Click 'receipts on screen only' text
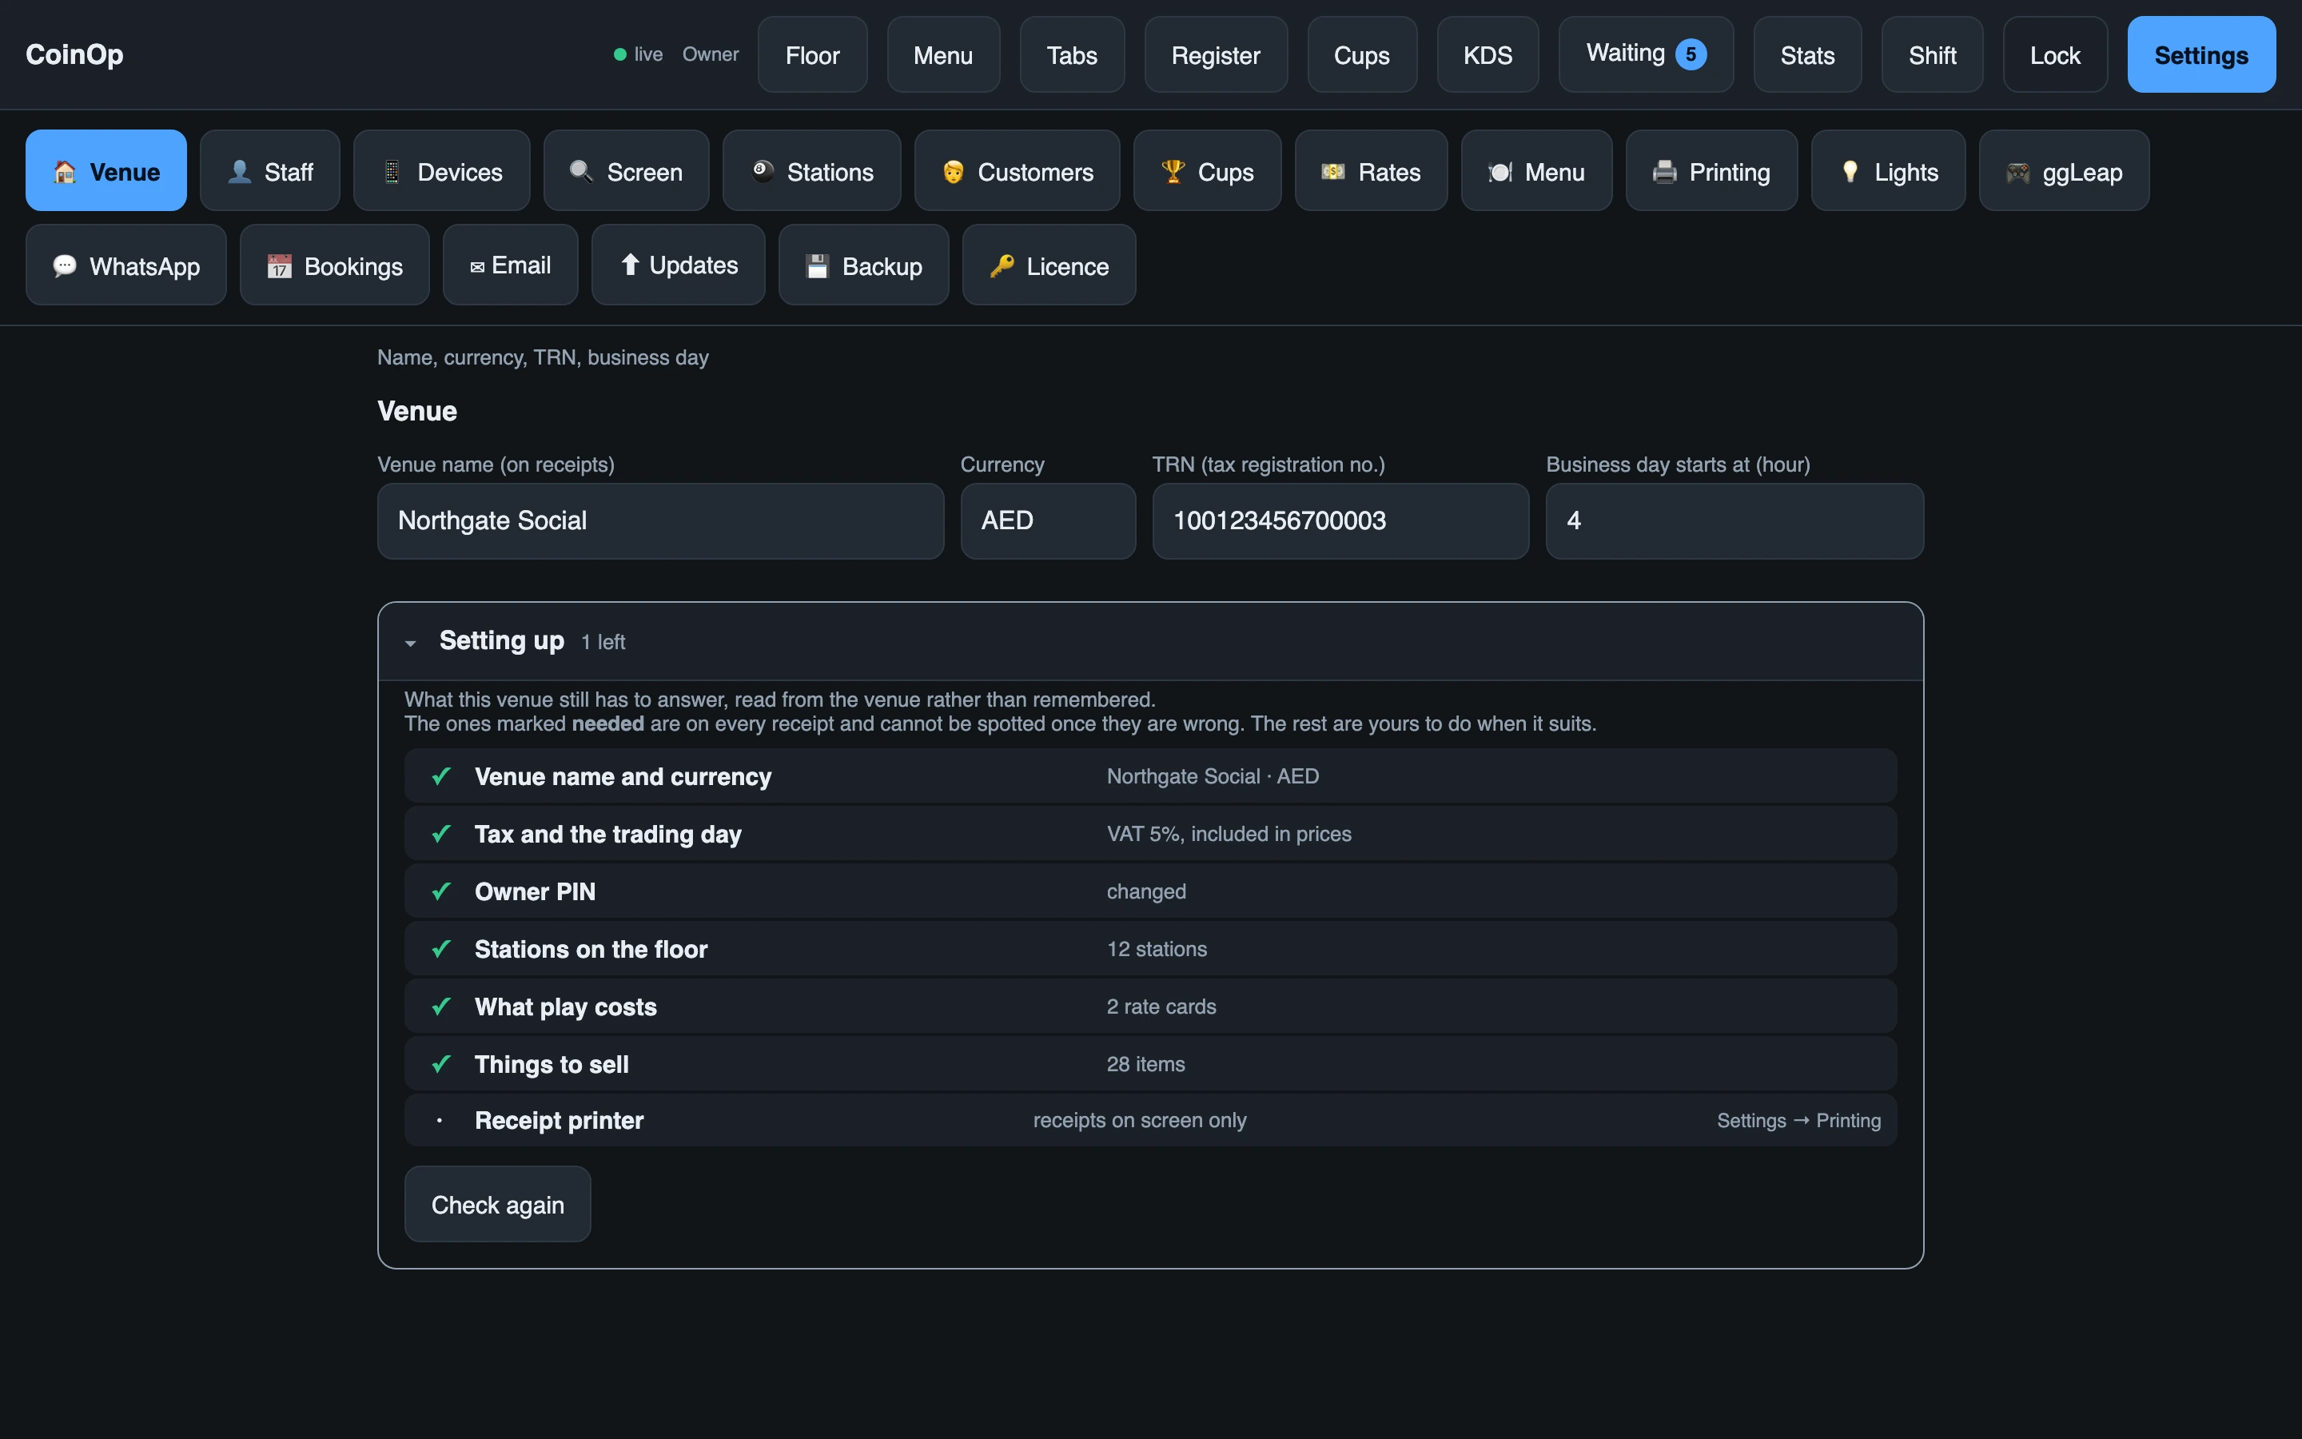The height and width of the screenshot is (1439, 2302). point(1140,1120)
